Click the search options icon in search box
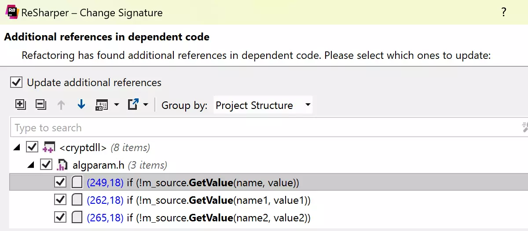This screenshot has width=528, height=231. point(524,128)
